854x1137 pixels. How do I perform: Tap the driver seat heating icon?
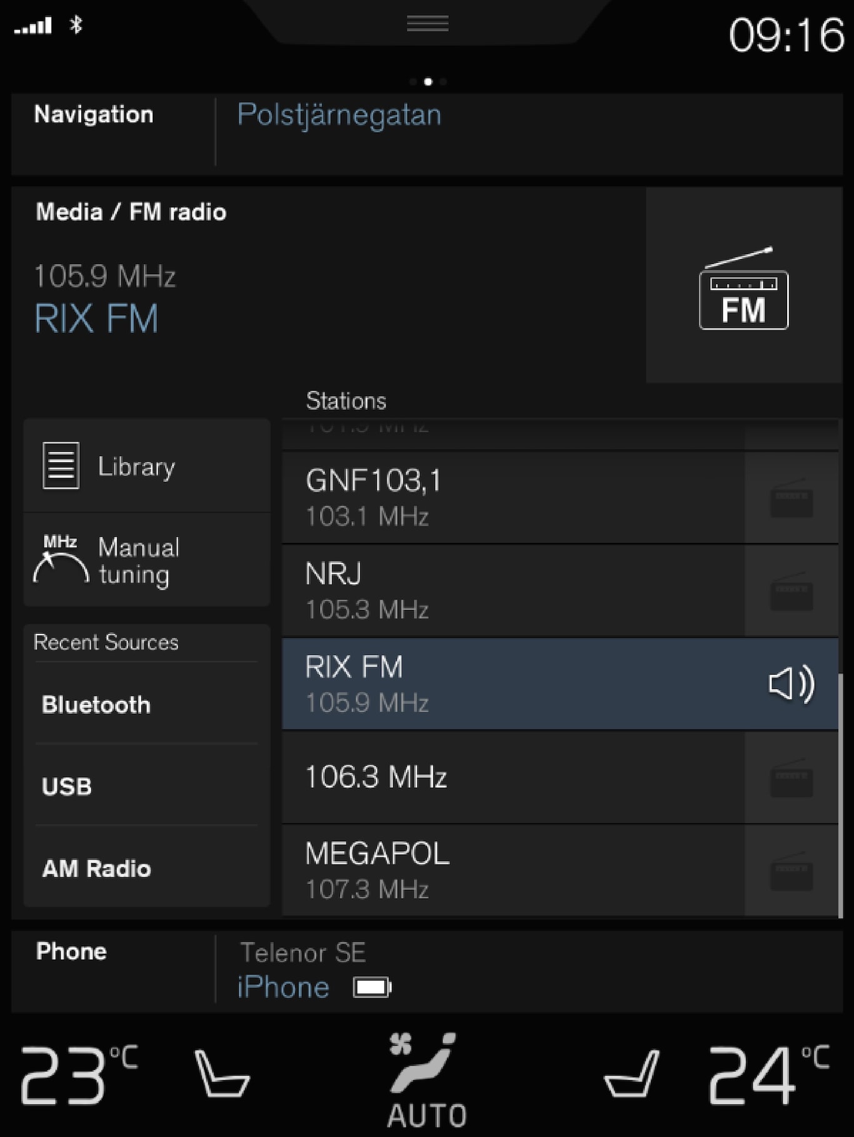[x=222, y=1074]
